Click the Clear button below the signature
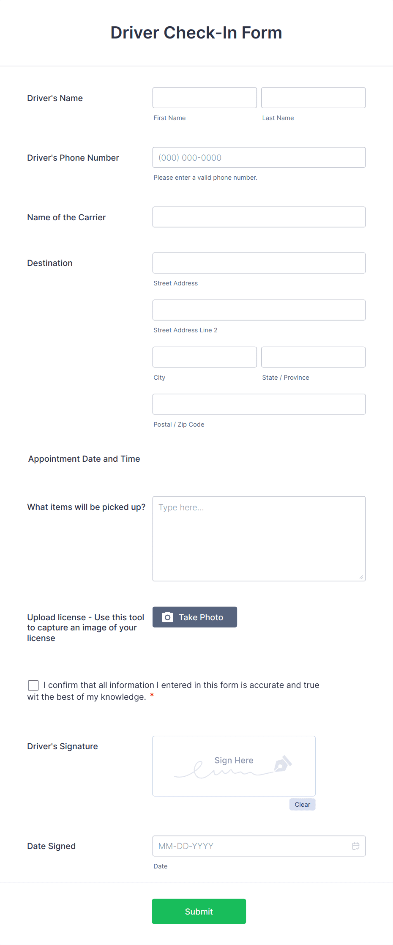Viewport: 393px width, 945px height. pos(302,804)
